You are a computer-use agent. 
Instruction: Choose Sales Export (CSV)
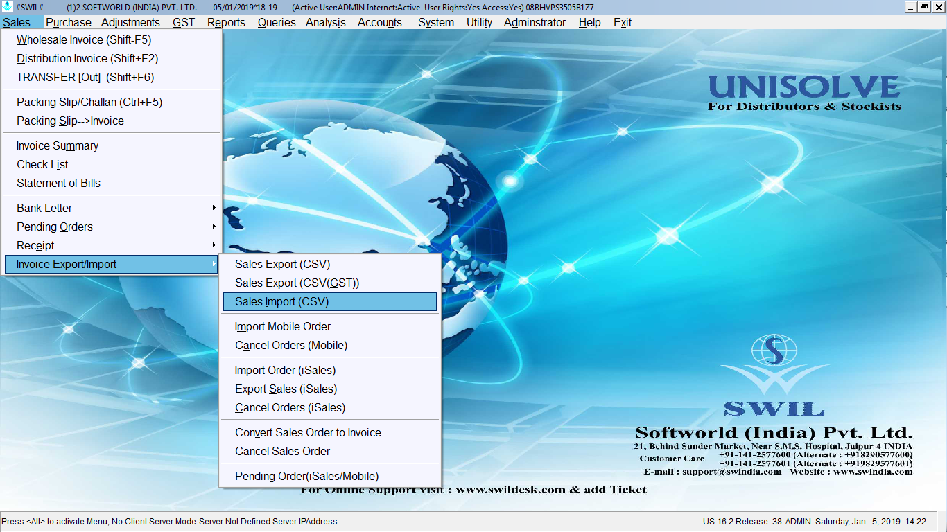(330, 265)
